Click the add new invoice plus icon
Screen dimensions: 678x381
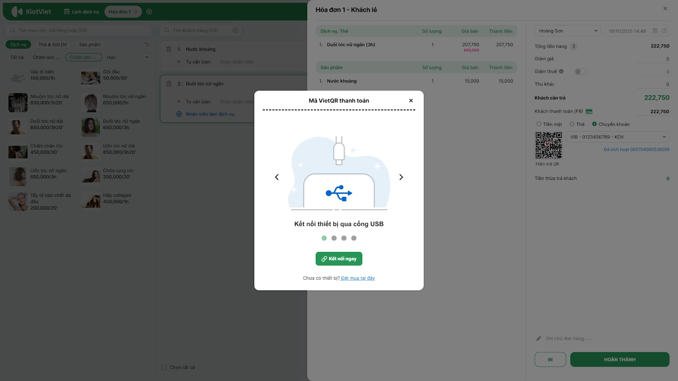click(149, 12)
